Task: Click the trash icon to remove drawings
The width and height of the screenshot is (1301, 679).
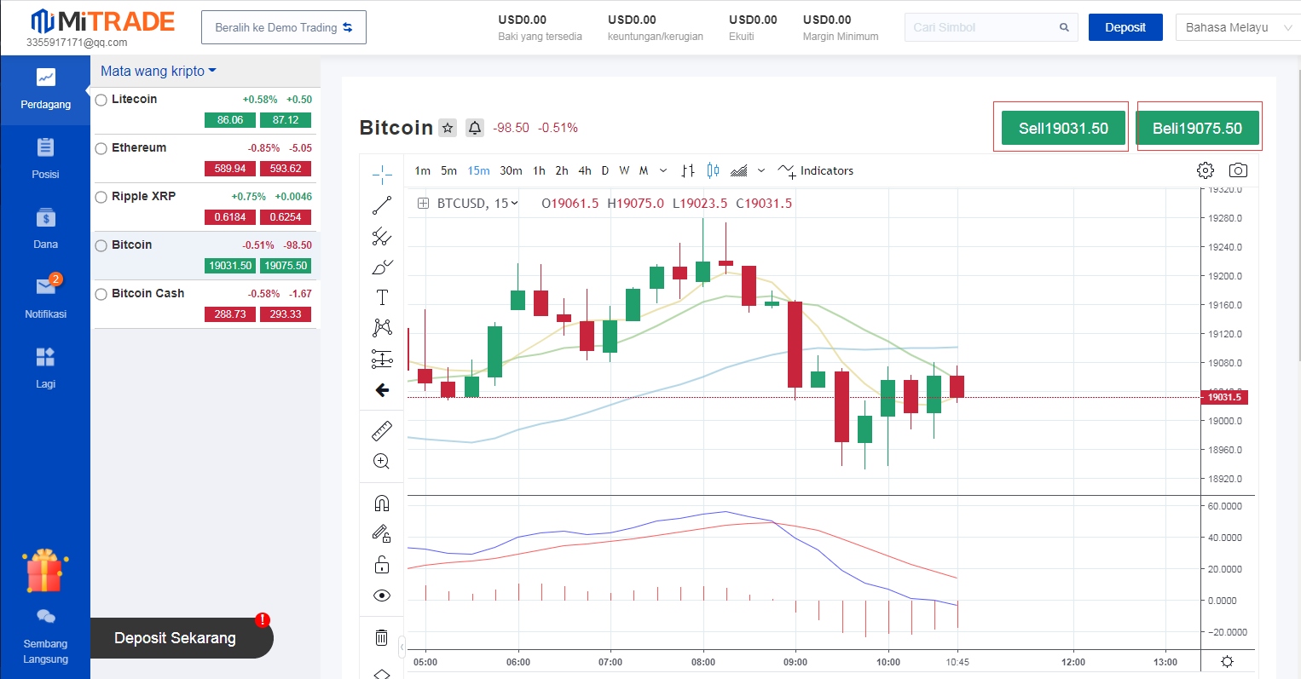Action: click(382, 637)
